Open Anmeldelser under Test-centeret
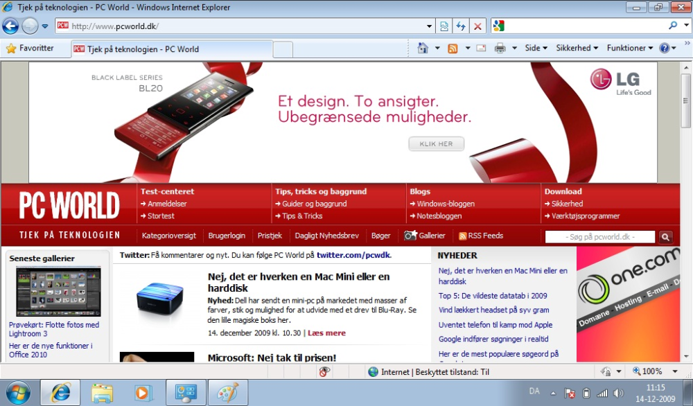 click(x=167, y=204)
